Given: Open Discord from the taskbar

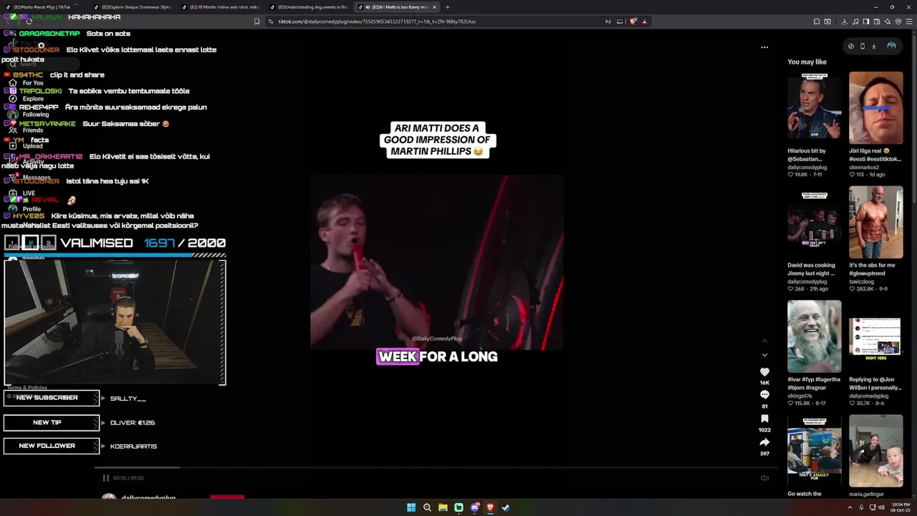Looking at the screenshot, I should tap(474, 507).
